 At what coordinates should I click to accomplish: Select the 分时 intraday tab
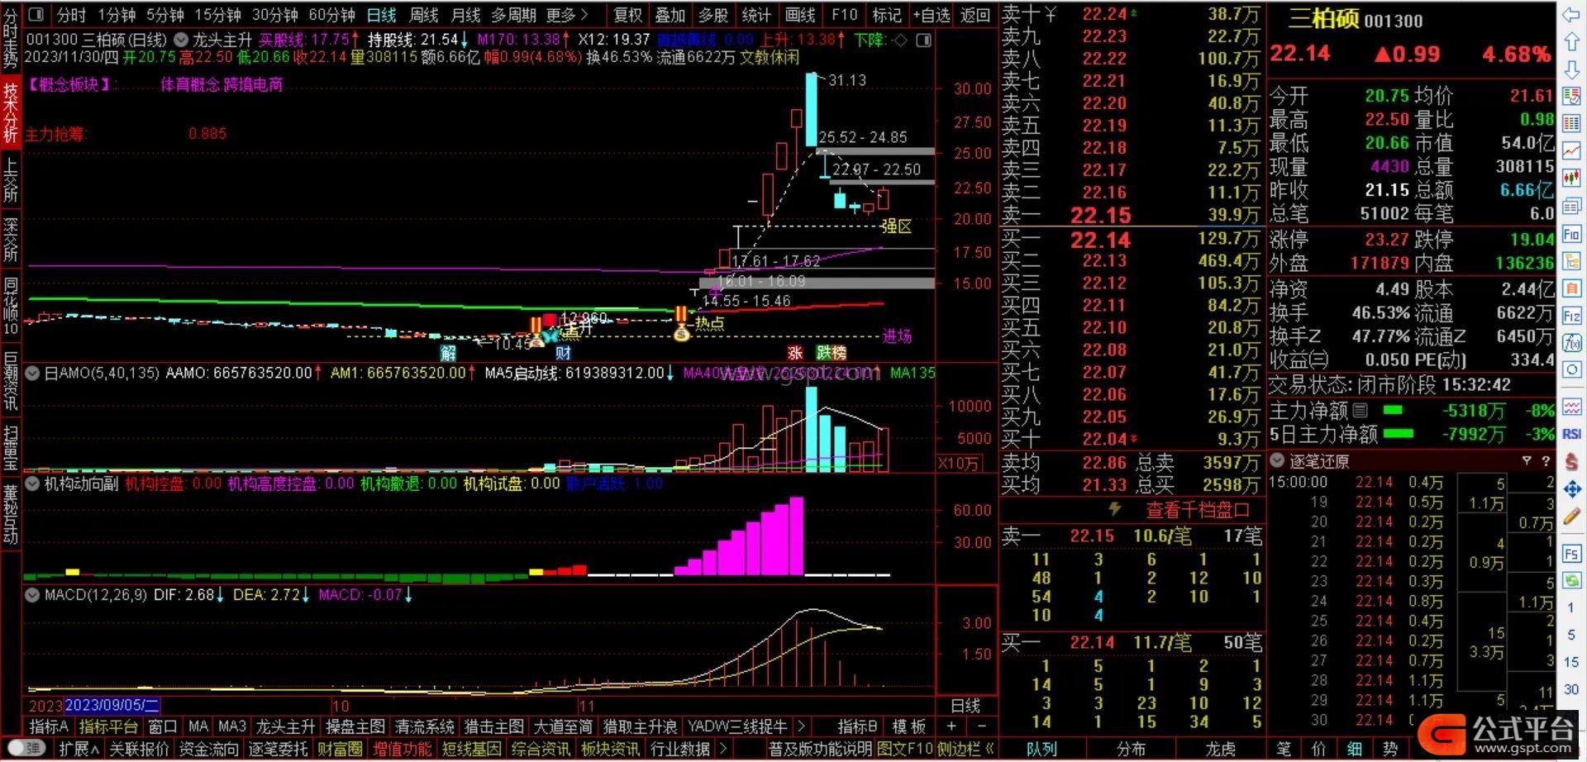pos(72,15)
